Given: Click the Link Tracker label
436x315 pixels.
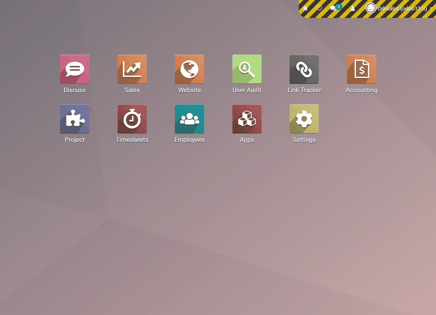Looking at the screenshot, I should click(304, 90).
